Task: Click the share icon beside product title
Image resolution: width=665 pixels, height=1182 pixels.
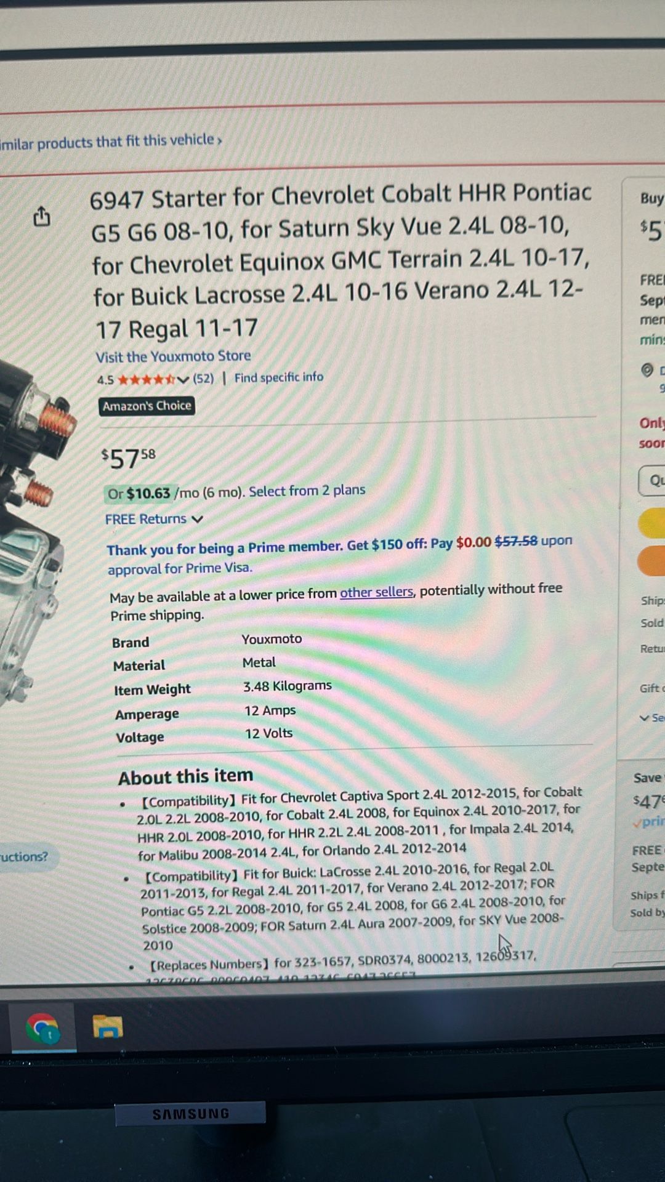Action: click(x=41, y=215)
